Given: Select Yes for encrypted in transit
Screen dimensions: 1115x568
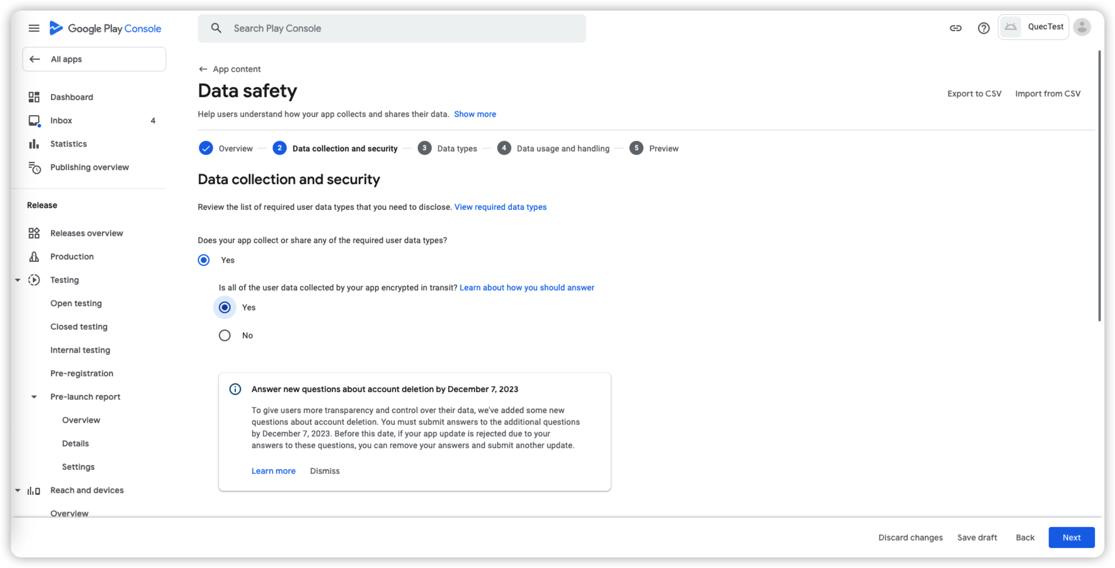Looking at the screenshot, I should (x=225, y=307).
